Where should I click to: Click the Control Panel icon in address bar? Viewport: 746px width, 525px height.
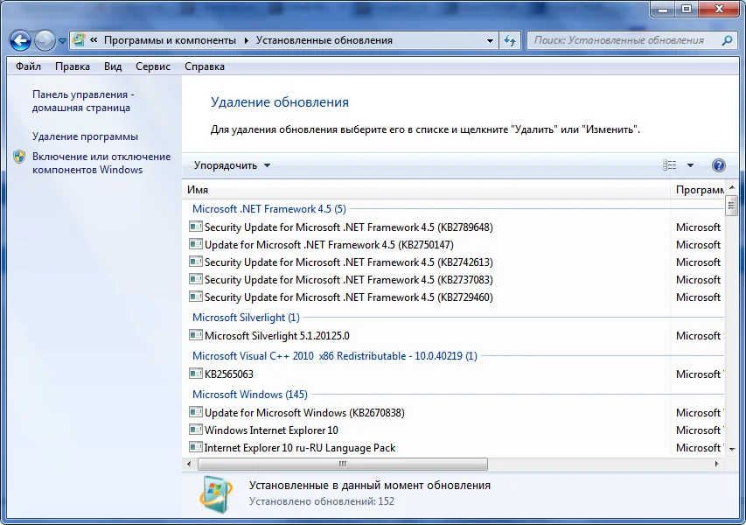(x=79, y=40)
